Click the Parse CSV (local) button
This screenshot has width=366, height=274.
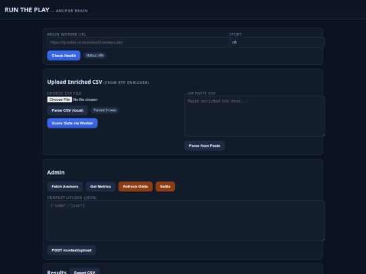(68, 110)
